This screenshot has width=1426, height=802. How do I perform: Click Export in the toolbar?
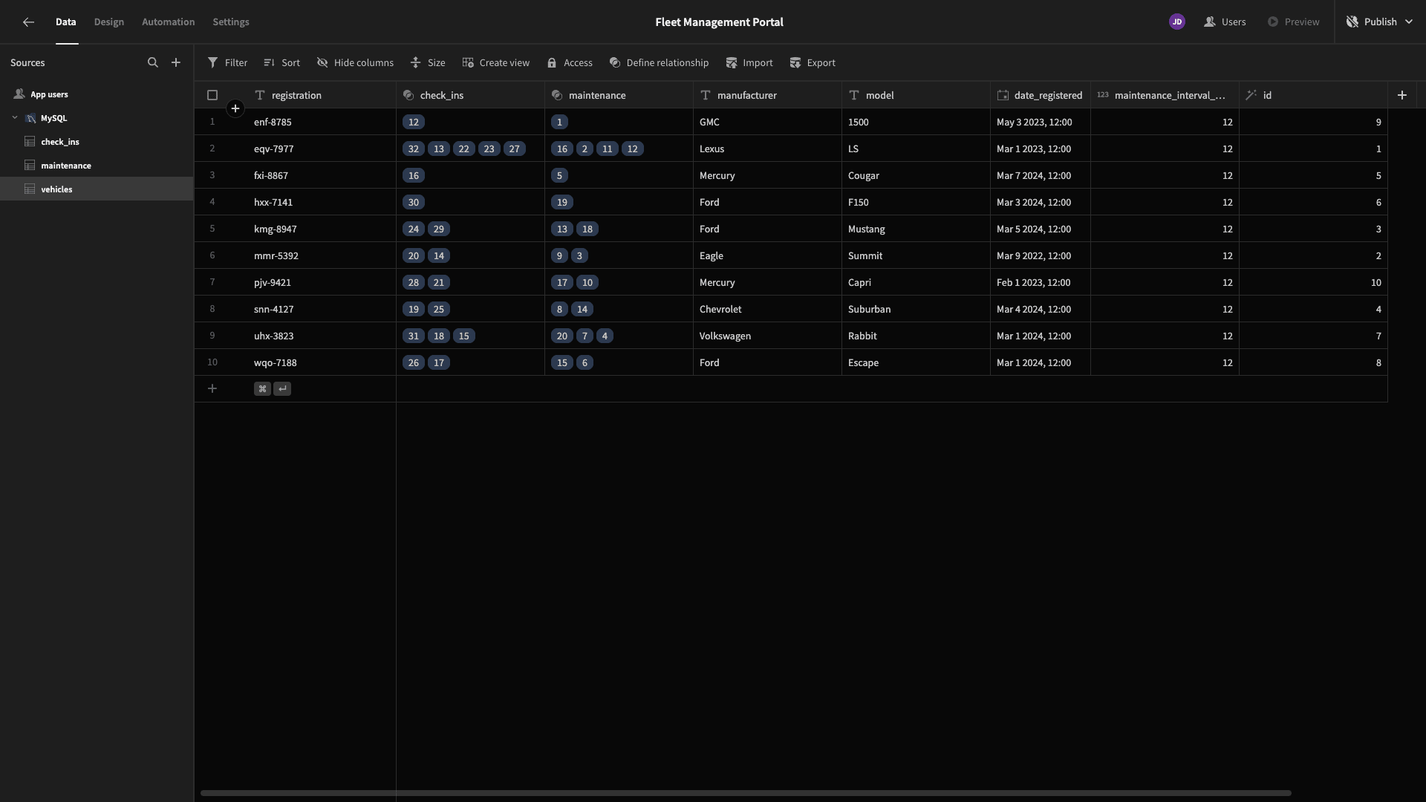coord(812,62)
